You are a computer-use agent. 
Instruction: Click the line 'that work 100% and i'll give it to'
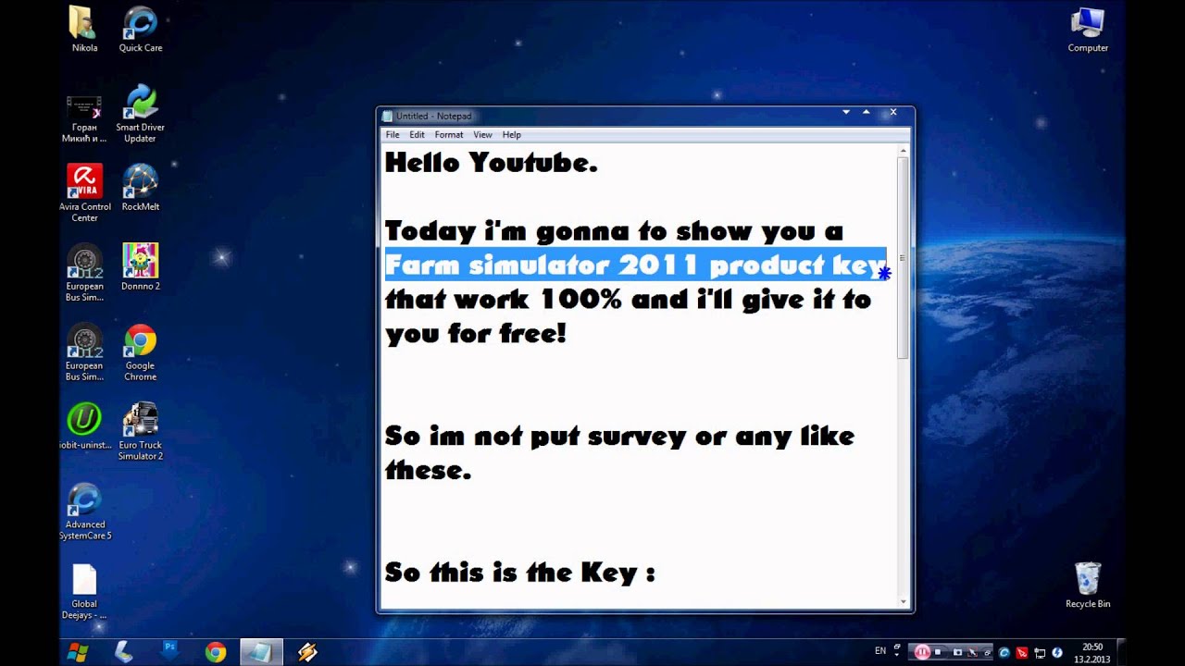(628, 300)
